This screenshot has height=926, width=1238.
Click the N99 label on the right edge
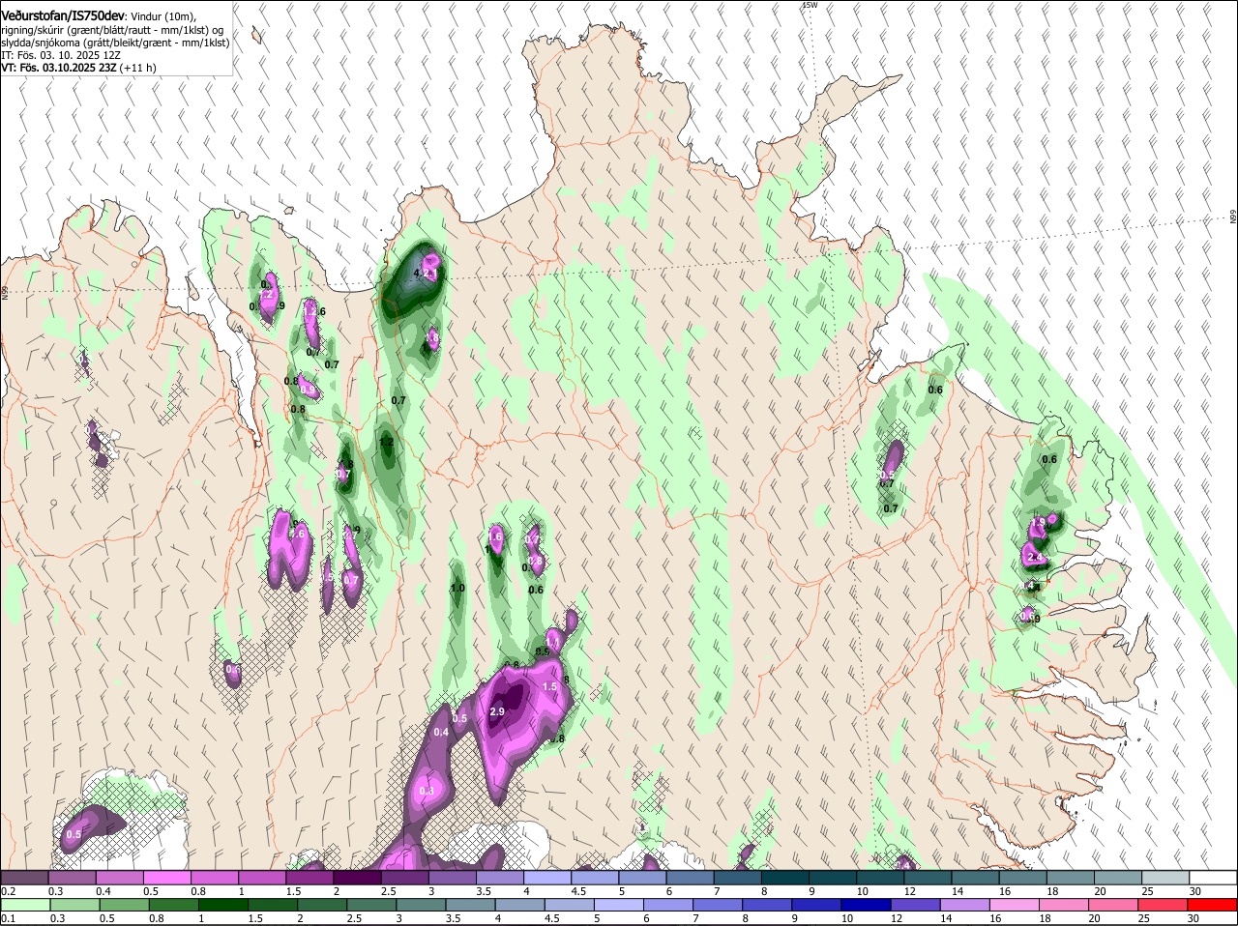click(1233, 217)
